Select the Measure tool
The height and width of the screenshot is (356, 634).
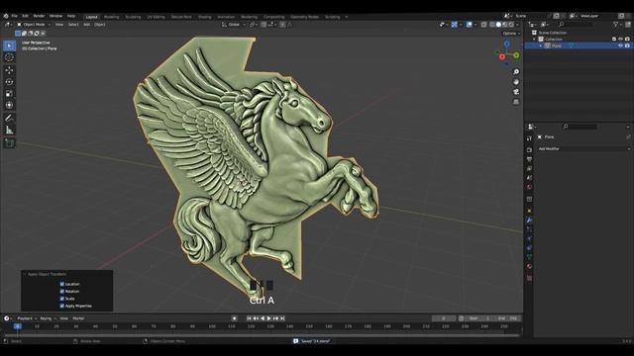coord(9,130)
